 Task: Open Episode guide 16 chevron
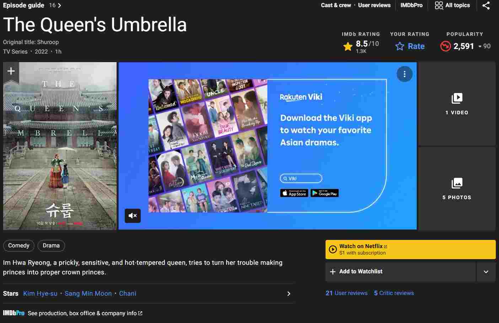tap(59, 5)
